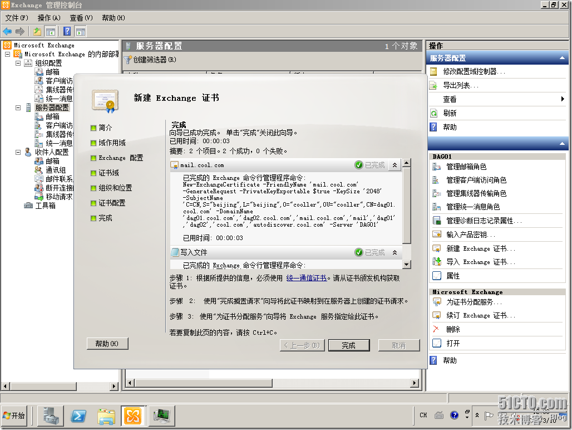Click the 新建 Exchange 证书 action icon
The width and height of the screenshot is (572, 430).
(x=437, y=248)
